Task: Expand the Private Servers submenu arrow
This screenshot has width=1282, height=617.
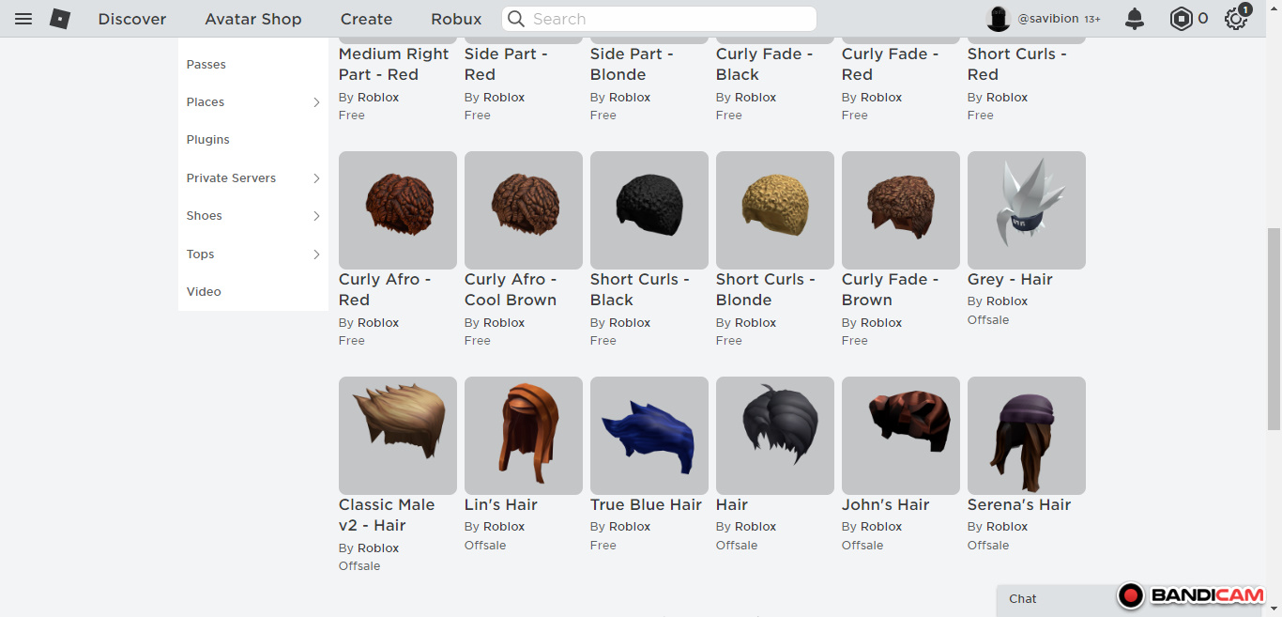Action: 316,178
